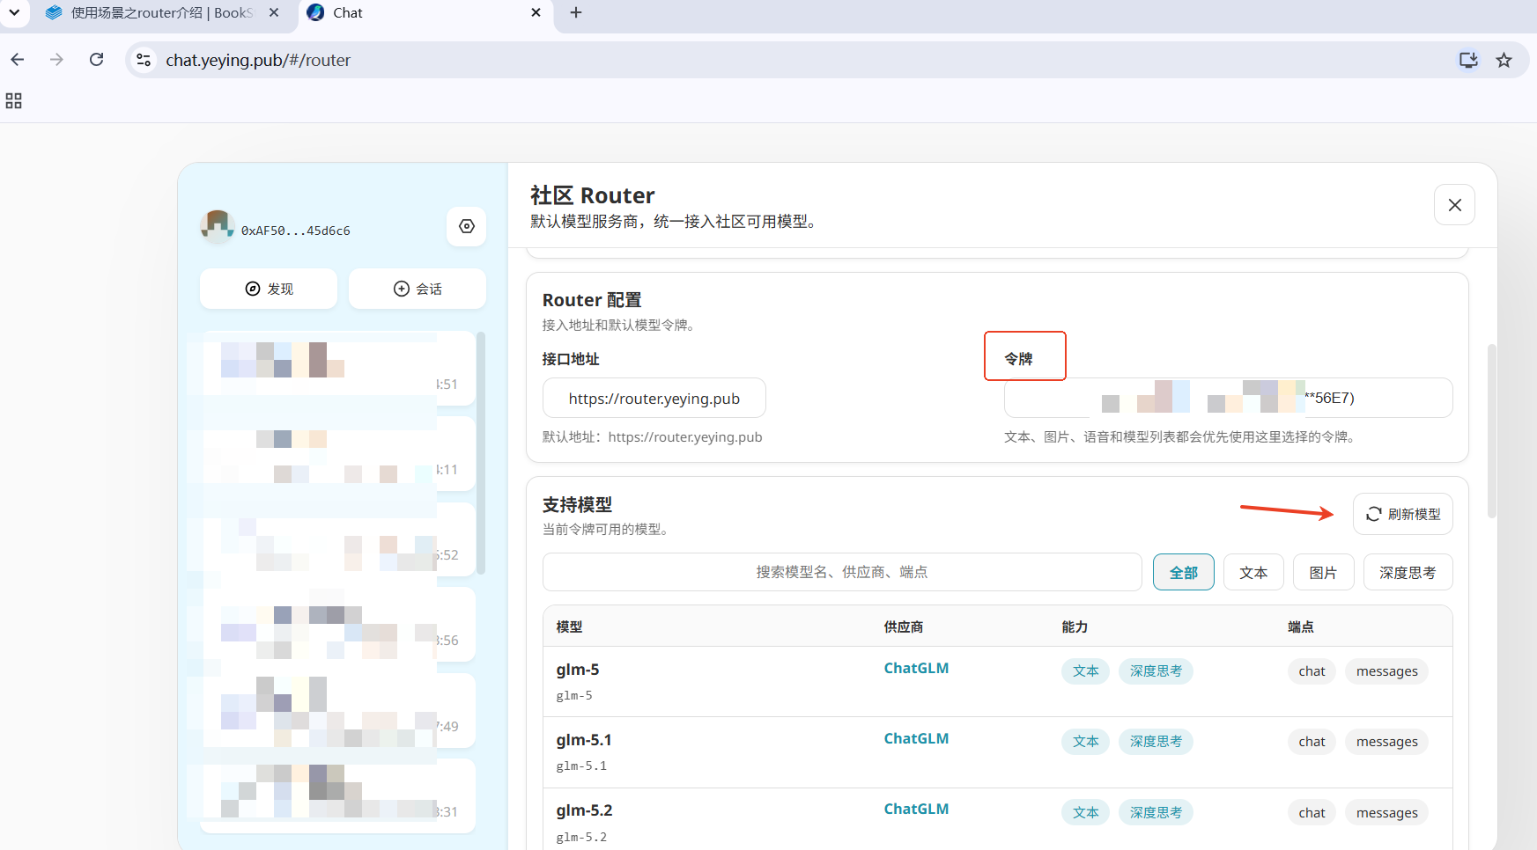Select the 全部 filter
Screen dimensions: 1537x850
click(1183, 573)
